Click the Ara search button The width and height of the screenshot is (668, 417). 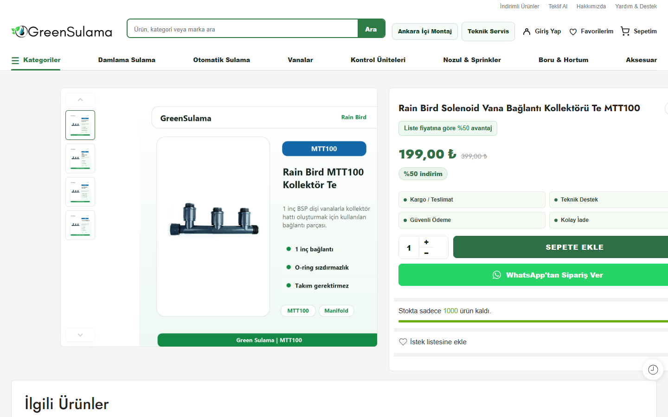371,29
